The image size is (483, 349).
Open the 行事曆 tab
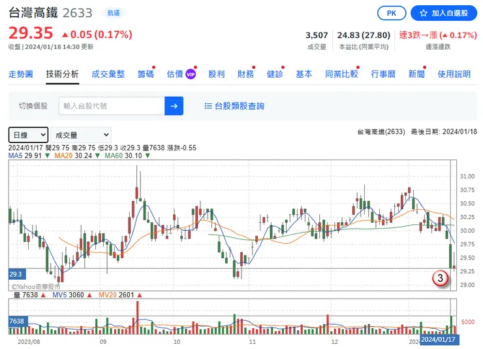click(x=383, y=74)
